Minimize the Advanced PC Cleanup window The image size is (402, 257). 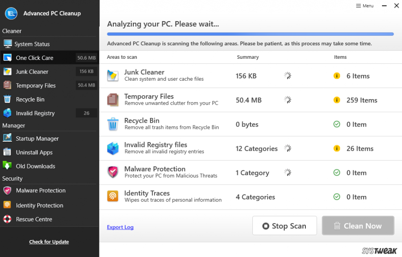pyautogui.click(x=384, y=5)
